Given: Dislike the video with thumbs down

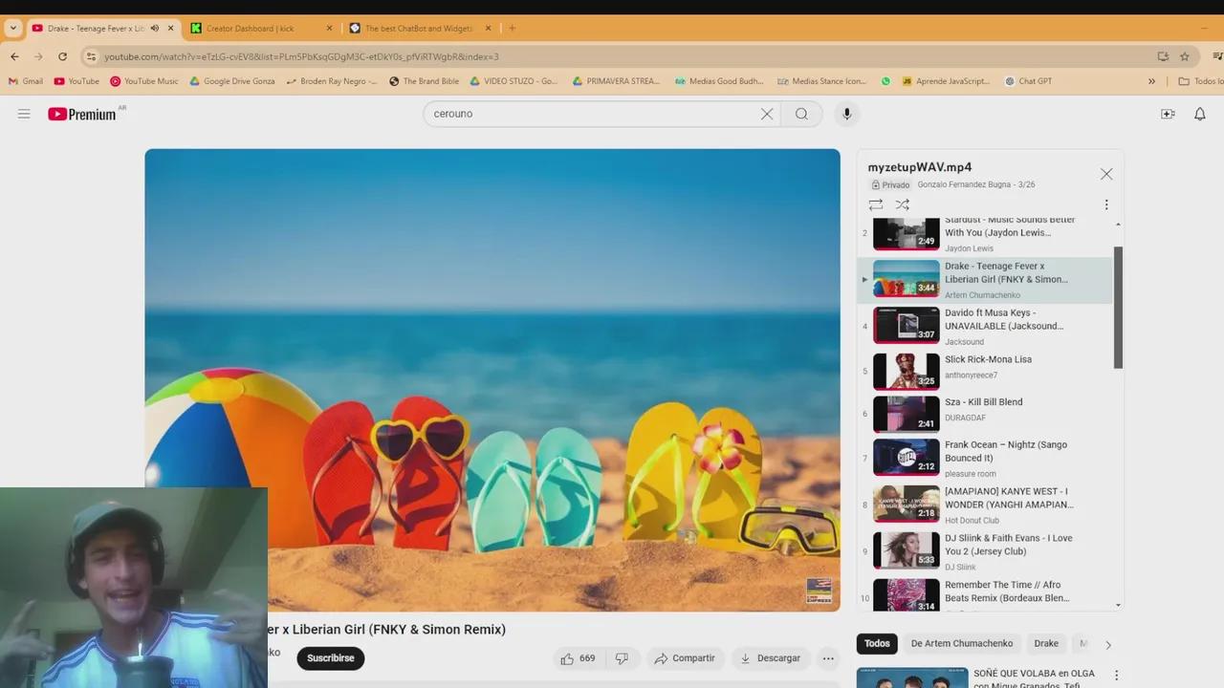Looking at the screenshot, I should 622,658.
